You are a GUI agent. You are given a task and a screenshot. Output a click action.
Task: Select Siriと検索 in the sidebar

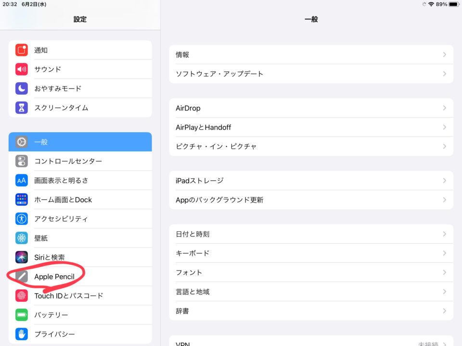(50, 258)
